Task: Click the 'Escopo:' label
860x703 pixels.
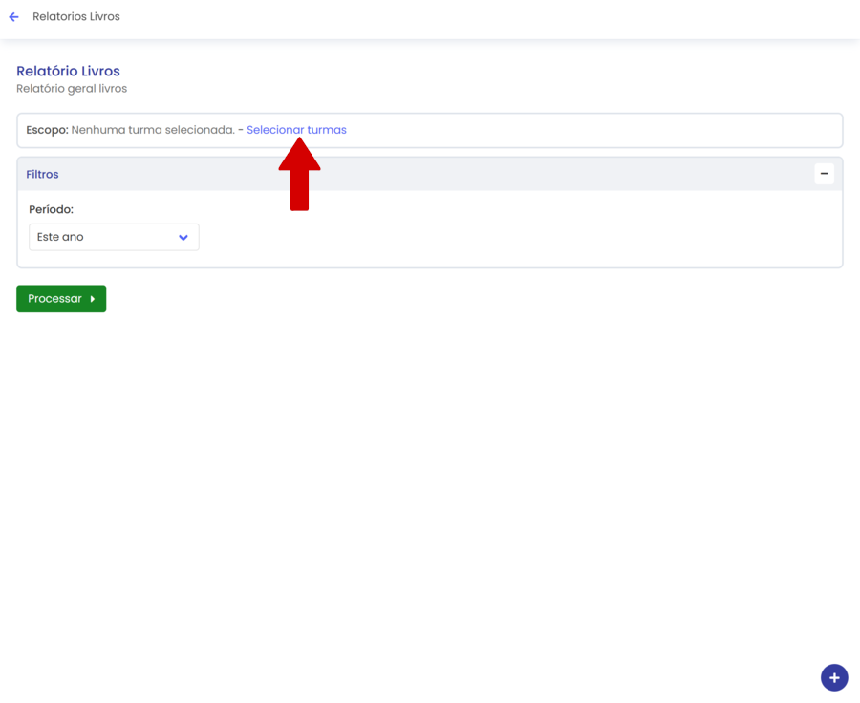Action: [x=47, y=130]
